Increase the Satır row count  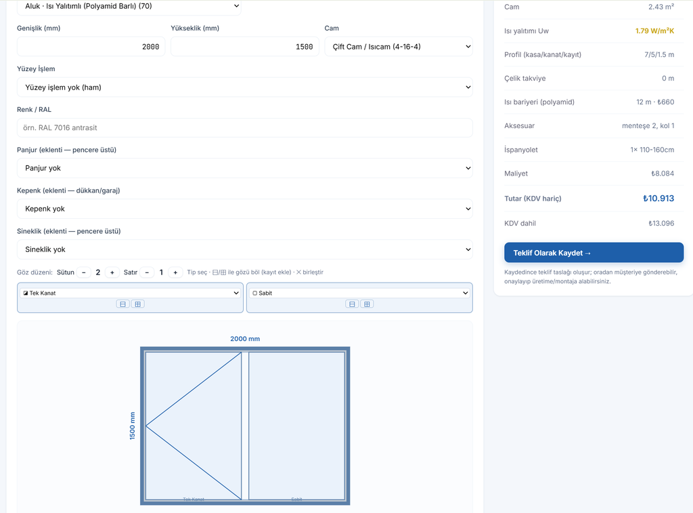(175, 272)
